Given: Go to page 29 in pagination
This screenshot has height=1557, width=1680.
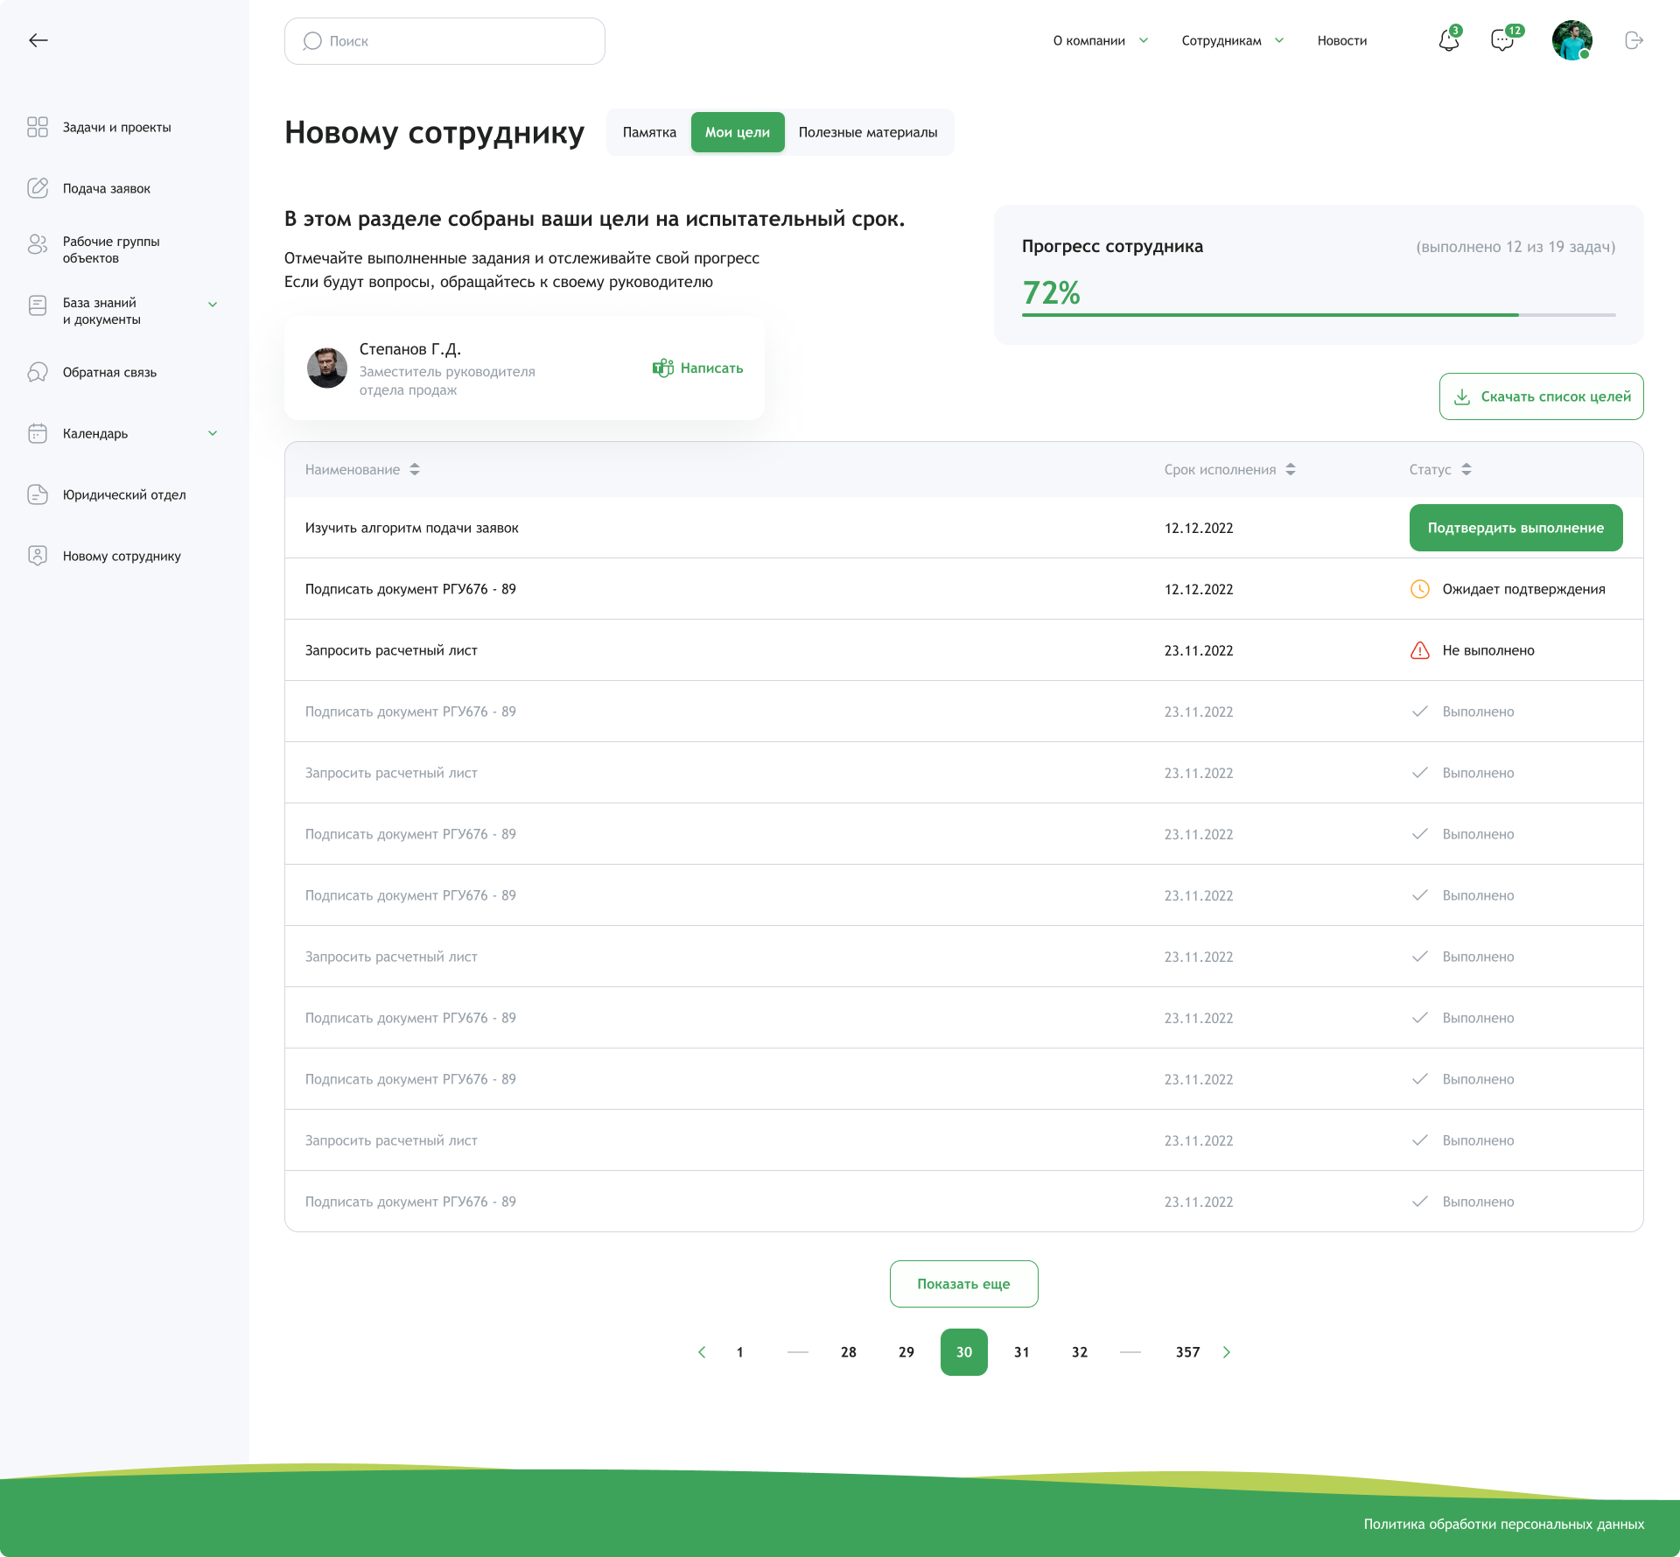Looking at the screenshot, I should (906, 1352).
